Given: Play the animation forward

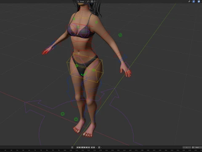Looking at the screenshot, I should click(84, 147).
